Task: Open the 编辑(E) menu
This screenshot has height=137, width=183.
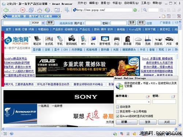Action: pyautogui.click(x=94, y=3)
